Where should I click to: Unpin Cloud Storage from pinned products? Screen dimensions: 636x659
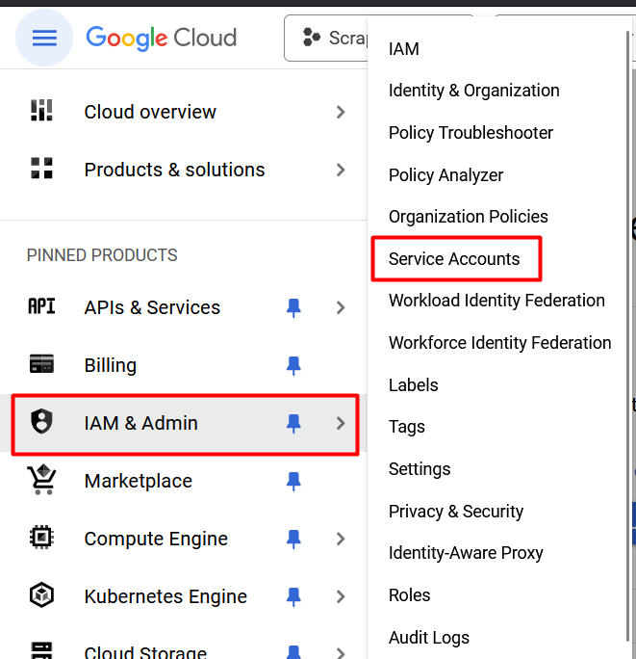pos(293,652)
